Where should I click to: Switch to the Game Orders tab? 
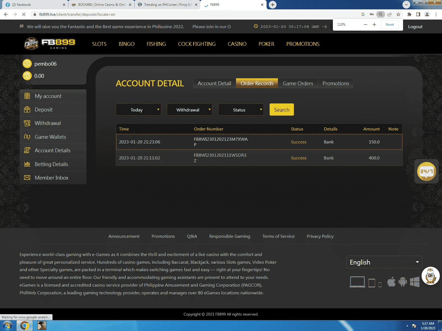(x=298, y=83)
